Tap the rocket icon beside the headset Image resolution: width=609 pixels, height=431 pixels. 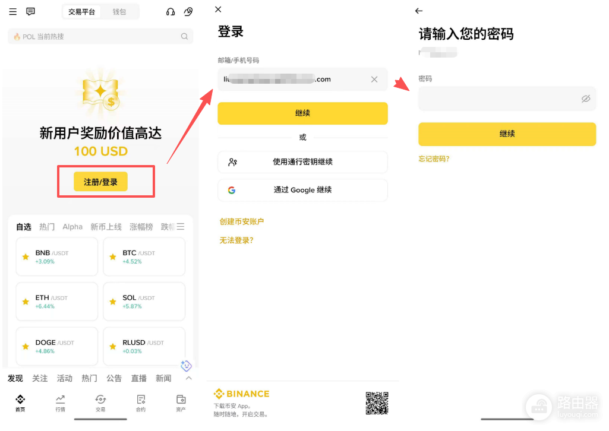[188, 12]
